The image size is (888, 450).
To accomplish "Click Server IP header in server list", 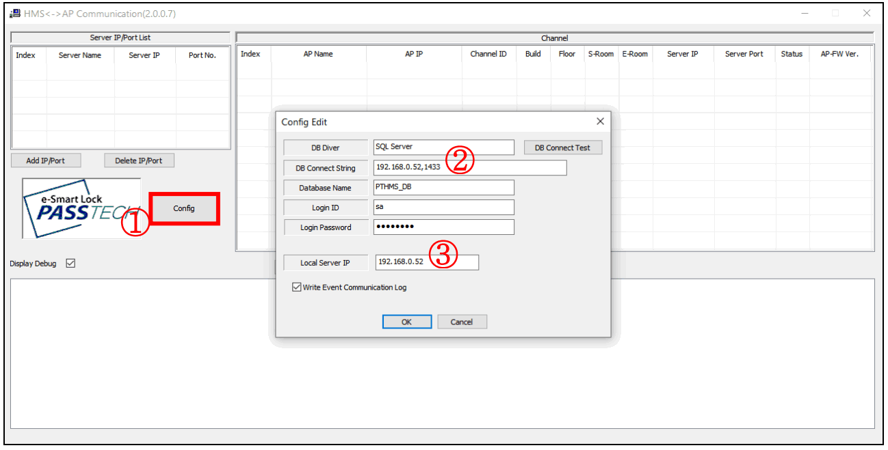I will pos(144,55).
